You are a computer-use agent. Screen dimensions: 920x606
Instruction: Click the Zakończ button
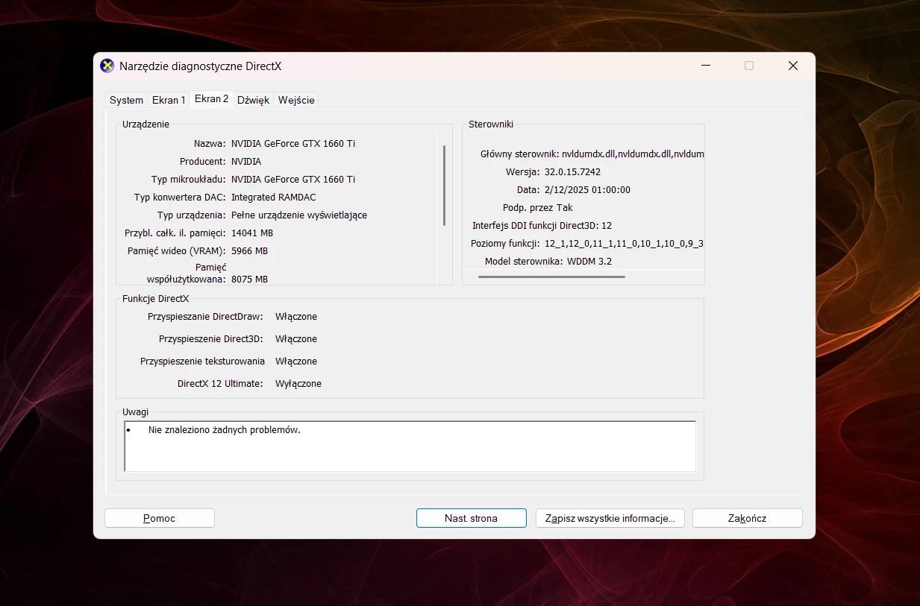(748, 518)
